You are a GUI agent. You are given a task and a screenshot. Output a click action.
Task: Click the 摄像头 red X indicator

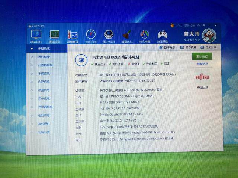coord(134,64)
